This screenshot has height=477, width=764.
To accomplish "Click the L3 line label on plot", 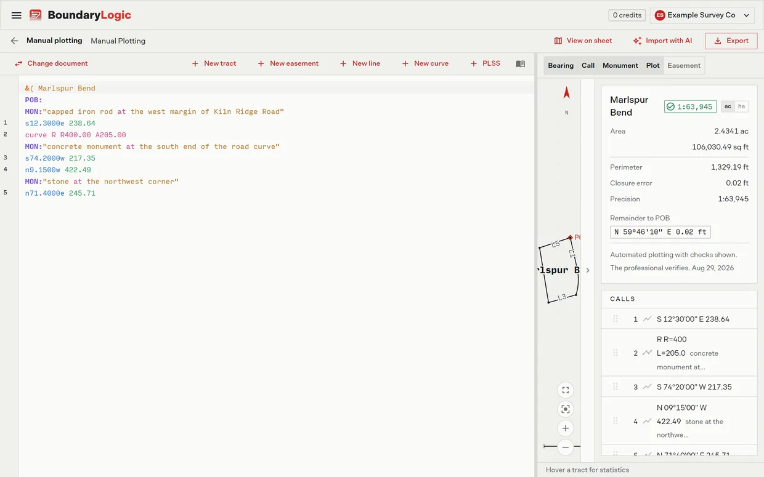I will click(562, 297).
